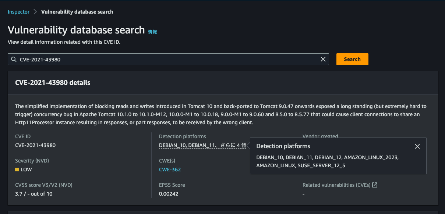The height and width of the screenshot is (214, 445).
Task: Click the yellow warning marker beside LOW
Action: (17, 170)
